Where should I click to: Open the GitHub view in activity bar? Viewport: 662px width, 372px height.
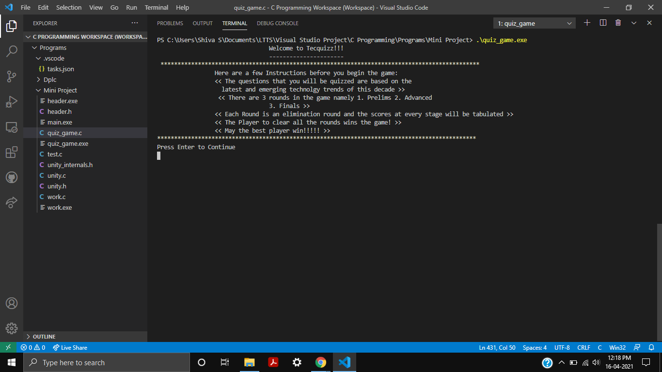[x=12, y=177]
